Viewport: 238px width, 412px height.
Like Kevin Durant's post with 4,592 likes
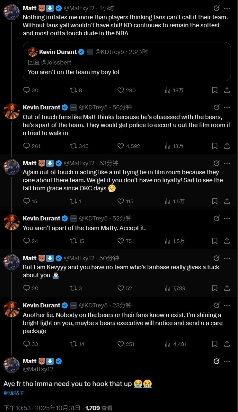121,146
